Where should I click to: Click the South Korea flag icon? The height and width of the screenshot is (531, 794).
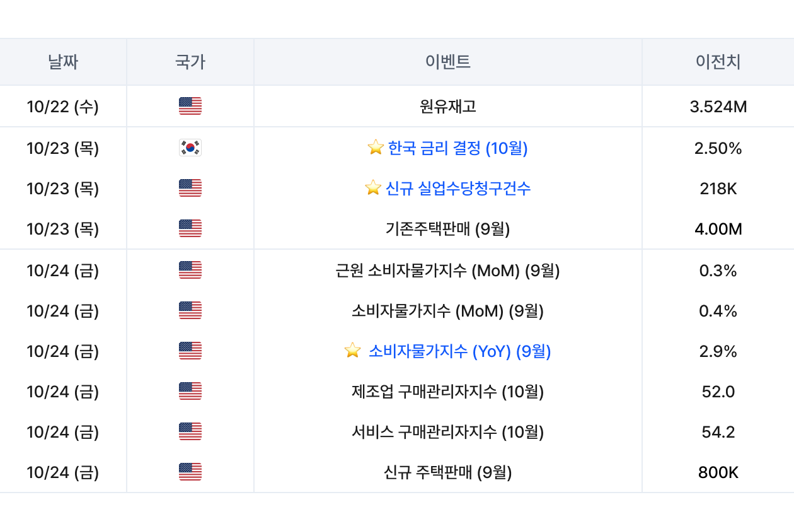click(x=190, y=148)
